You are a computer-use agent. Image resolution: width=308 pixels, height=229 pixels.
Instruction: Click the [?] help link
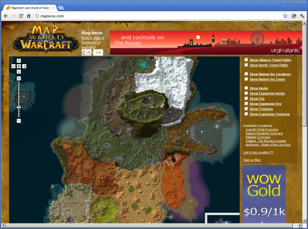pos(271,152)
